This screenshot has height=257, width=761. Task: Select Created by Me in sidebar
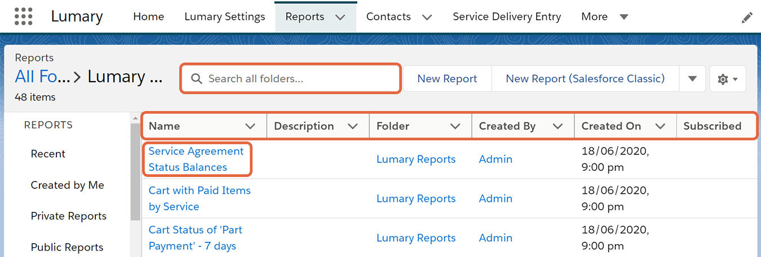click(x=68, y=185)
